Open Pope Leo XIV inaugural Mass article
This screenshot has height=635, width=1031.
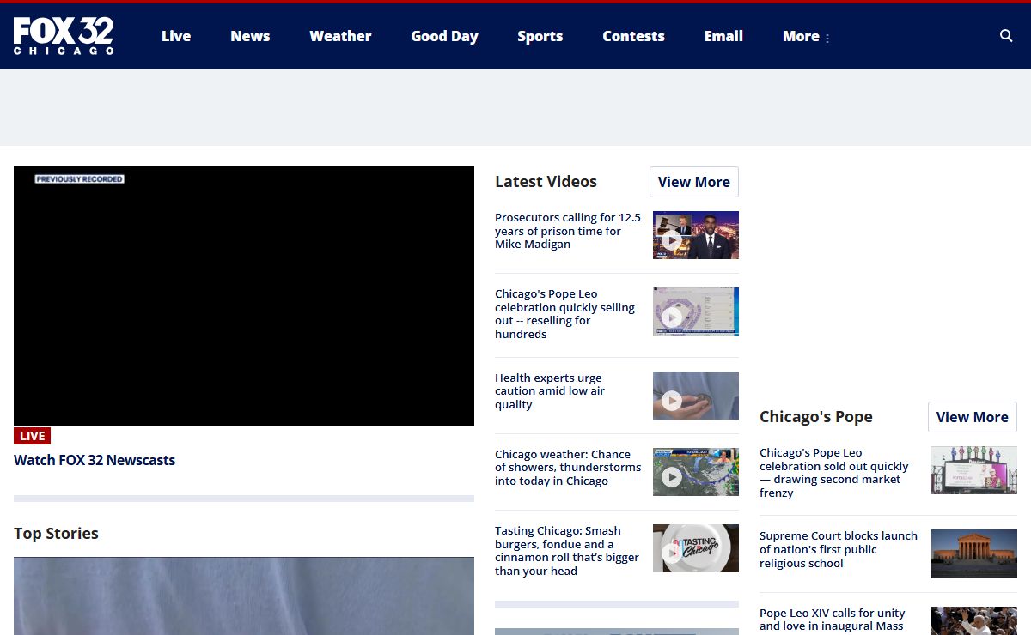[833, 620]
